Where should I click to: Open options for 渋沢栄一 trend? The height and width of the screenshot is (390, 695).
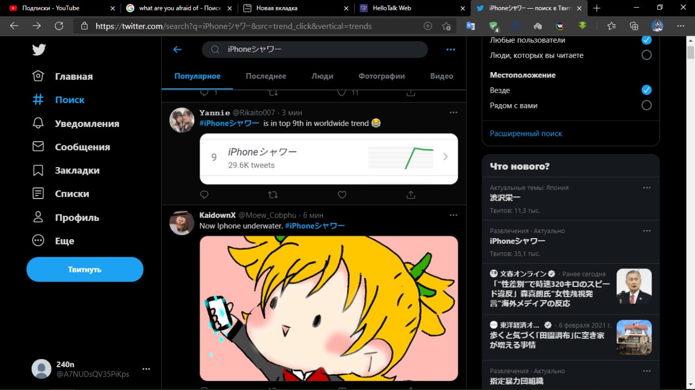[x=647, y=188]
